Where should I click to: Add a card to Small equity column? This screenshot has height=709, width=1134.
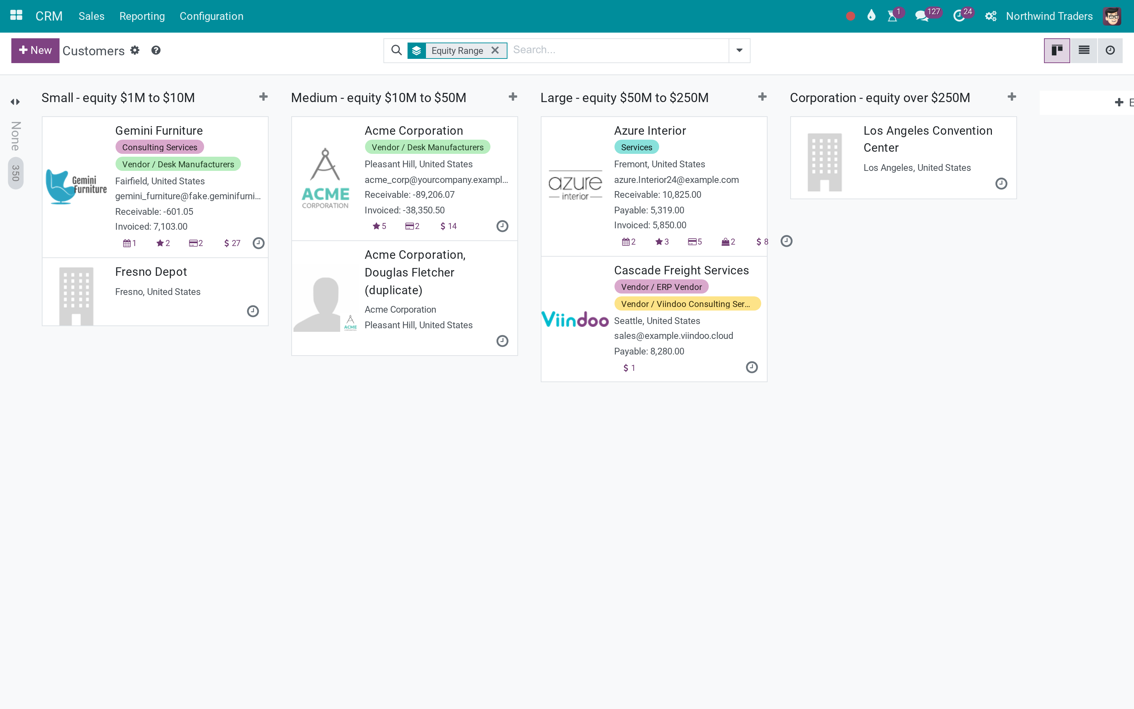pyautogui.click(x=263, y=97)
